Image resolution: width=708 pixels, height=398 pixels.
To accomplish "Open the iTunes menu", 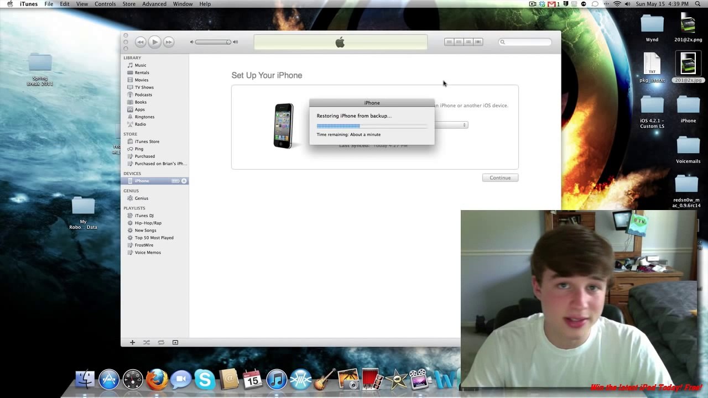I will pos(29,4).
